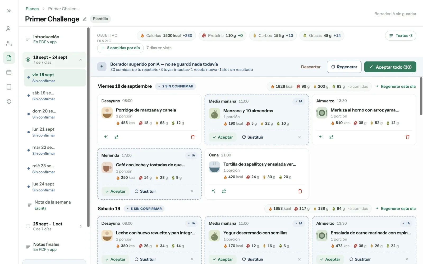Select jue 24 sept day

[55, 187]
